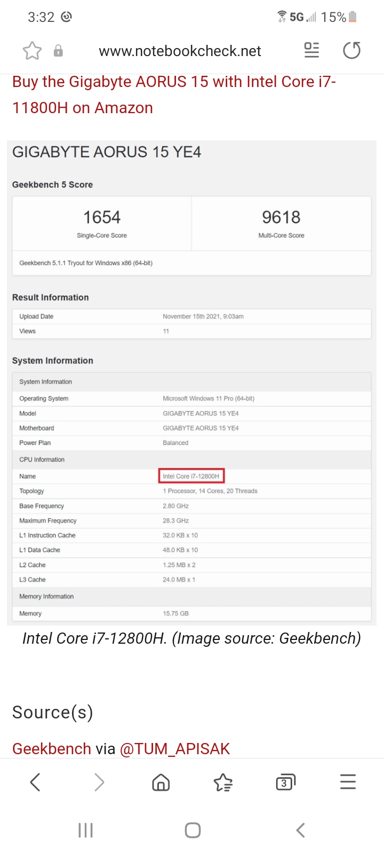The image size is (384, 854).
Task: Go back with browser back arrow
Action: pyautogui.click(x=35, y=782)
